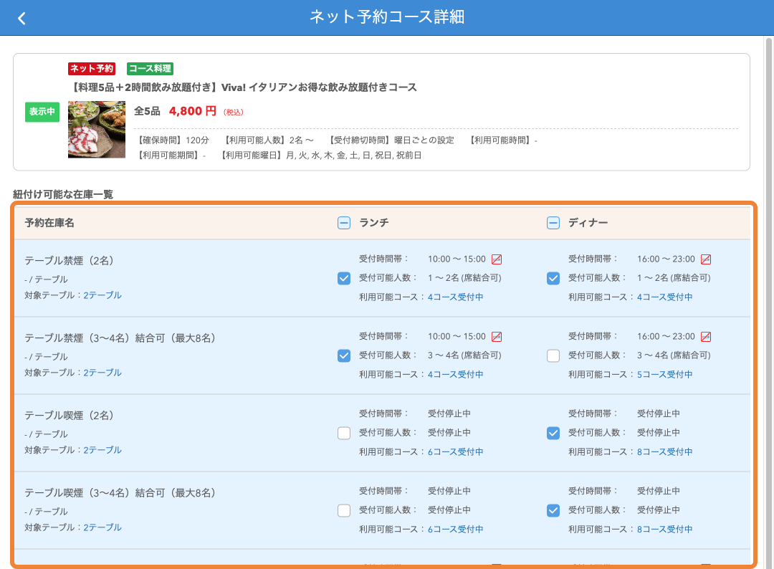Uncheck lunch for テーブル禁煙（2名）
This screenshot has height=569, width=774.
(x=344, y=278)
